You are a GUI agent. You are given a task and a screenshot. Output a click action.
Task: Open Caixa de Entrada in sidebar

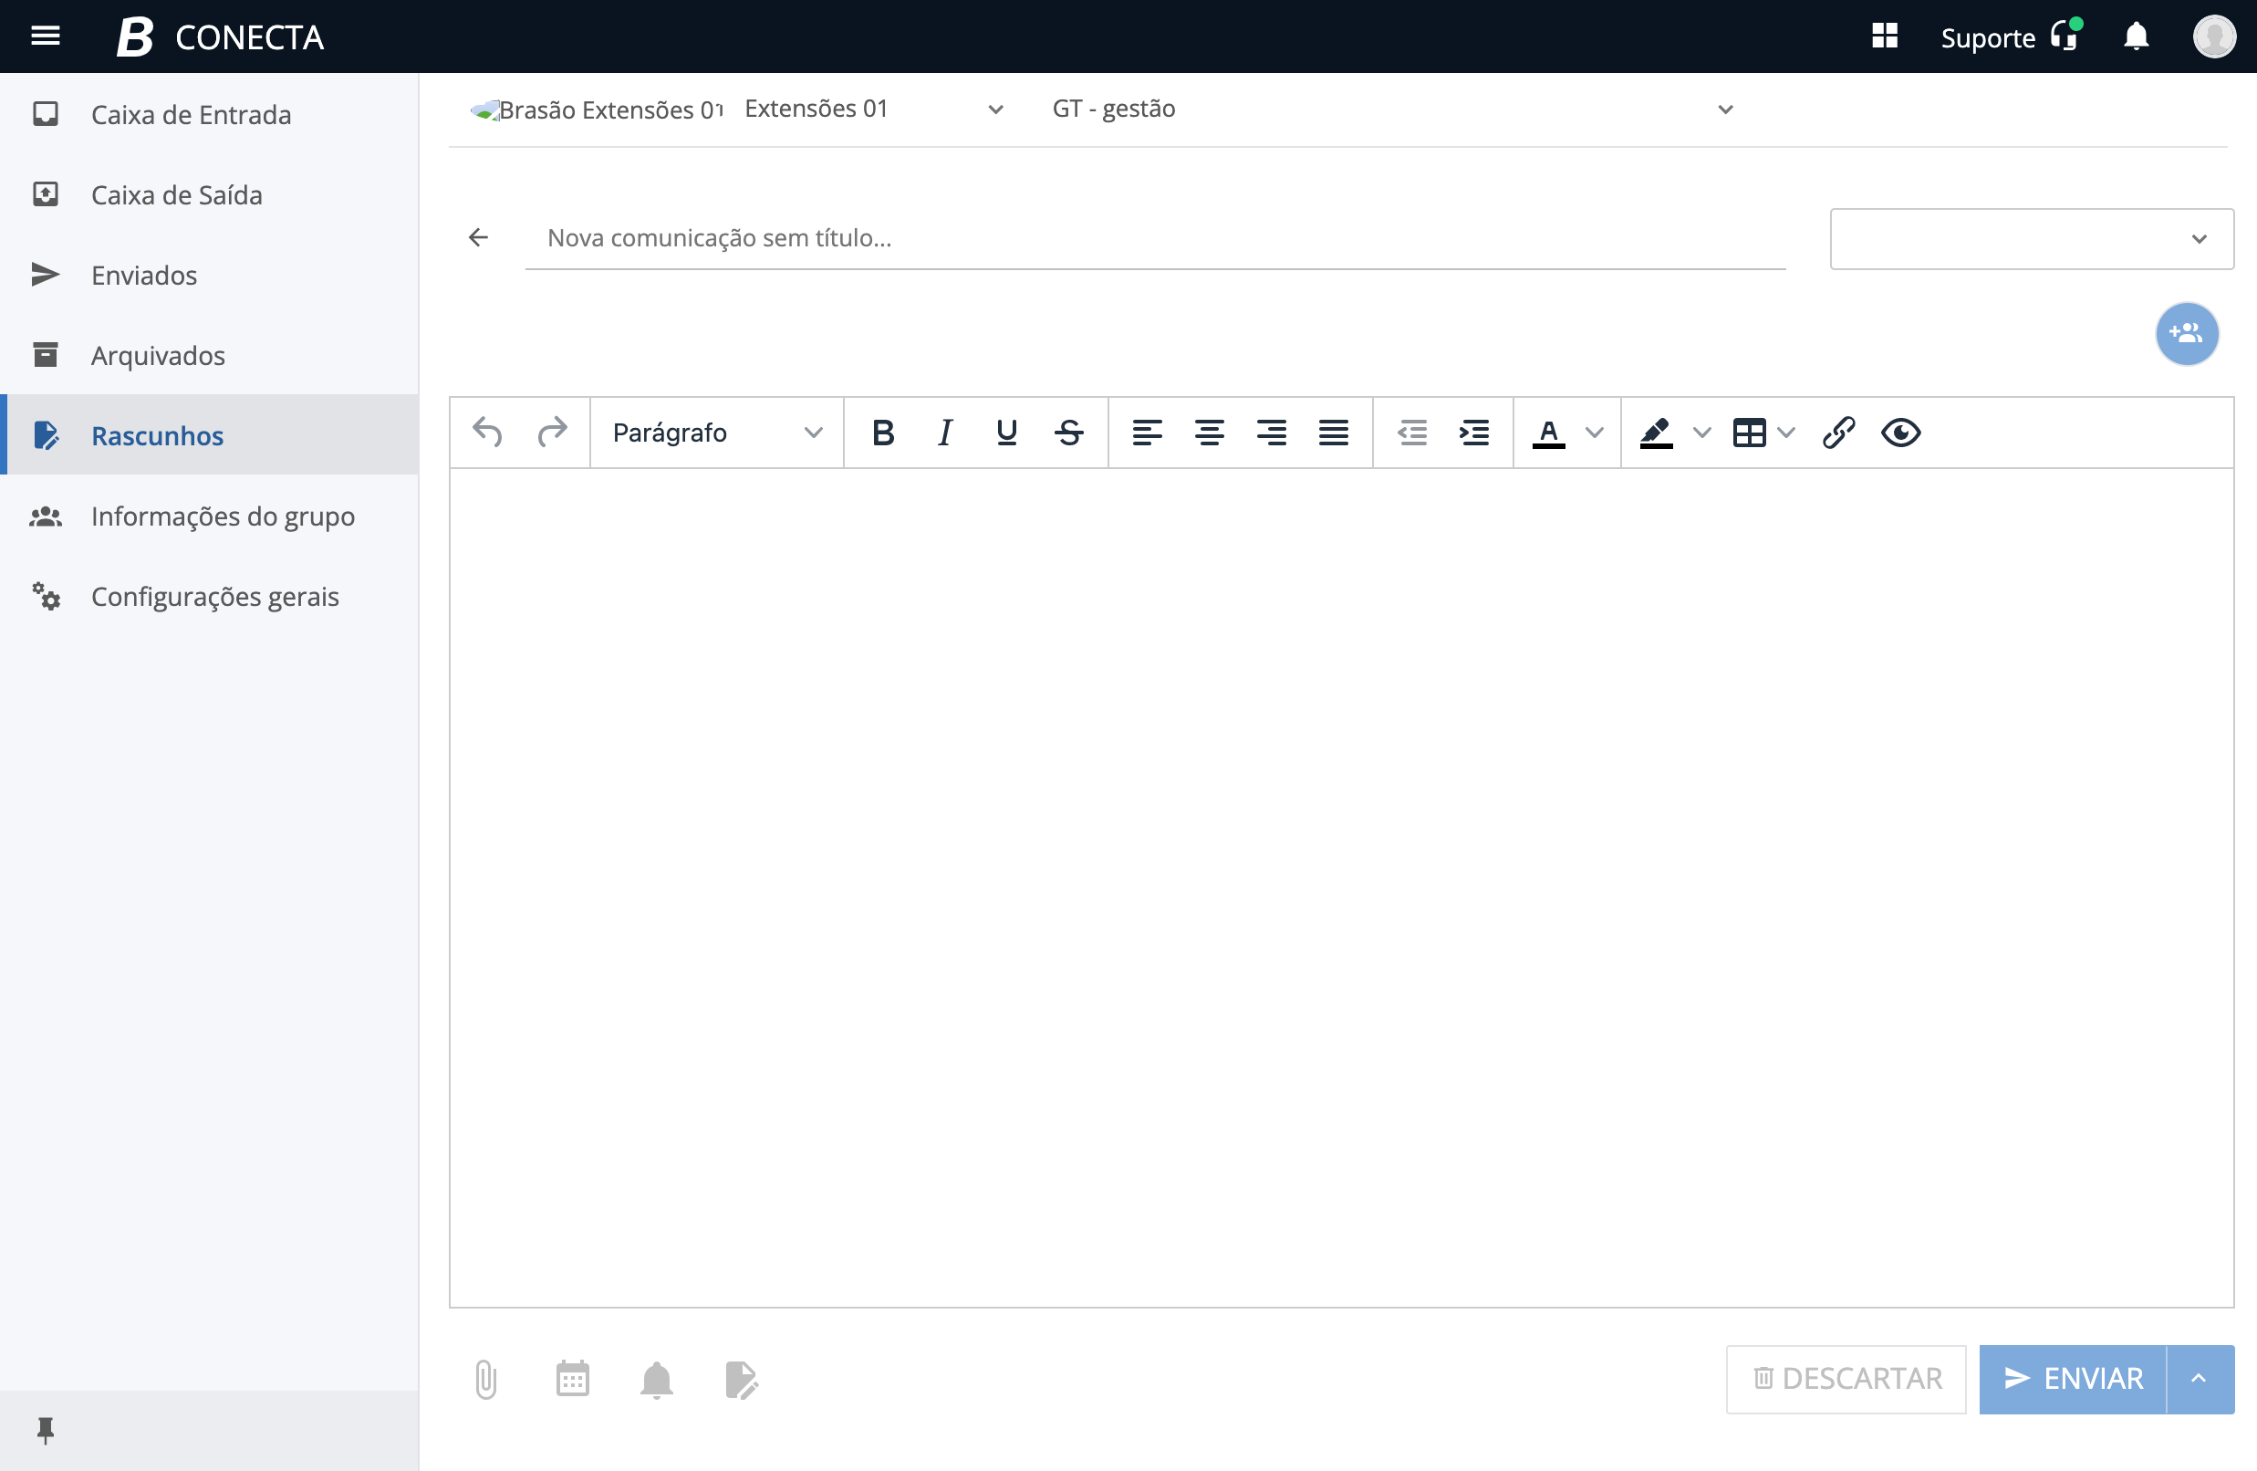(x=191, y=115)
